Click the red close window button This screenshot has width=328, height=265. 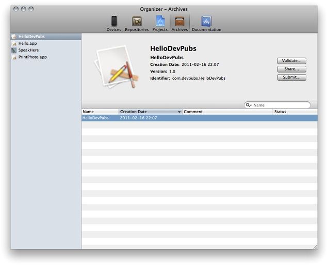(x=16, y=9)
